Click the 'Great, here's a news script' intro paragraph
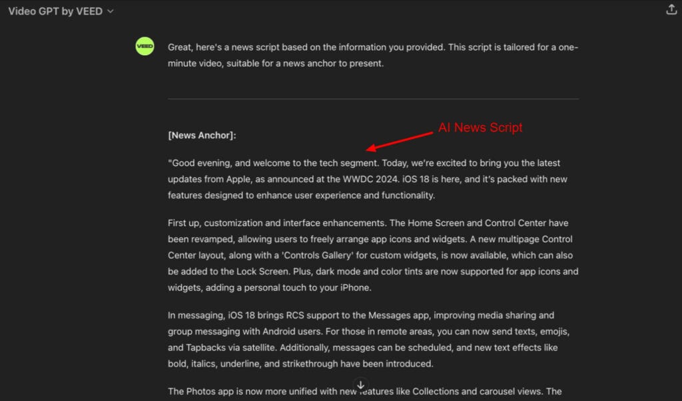Screen dimensions: 682x401 coord(373,56)
